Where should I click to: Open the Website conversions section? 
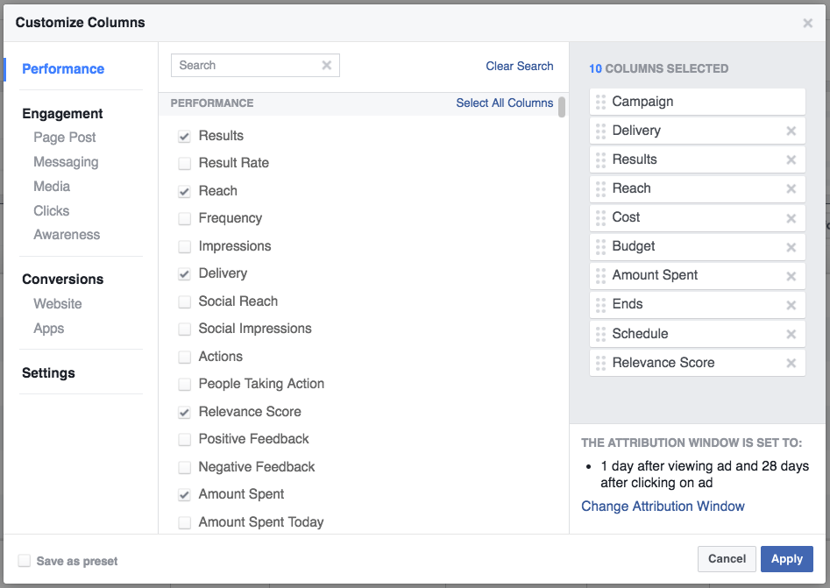tap(58, 304)
